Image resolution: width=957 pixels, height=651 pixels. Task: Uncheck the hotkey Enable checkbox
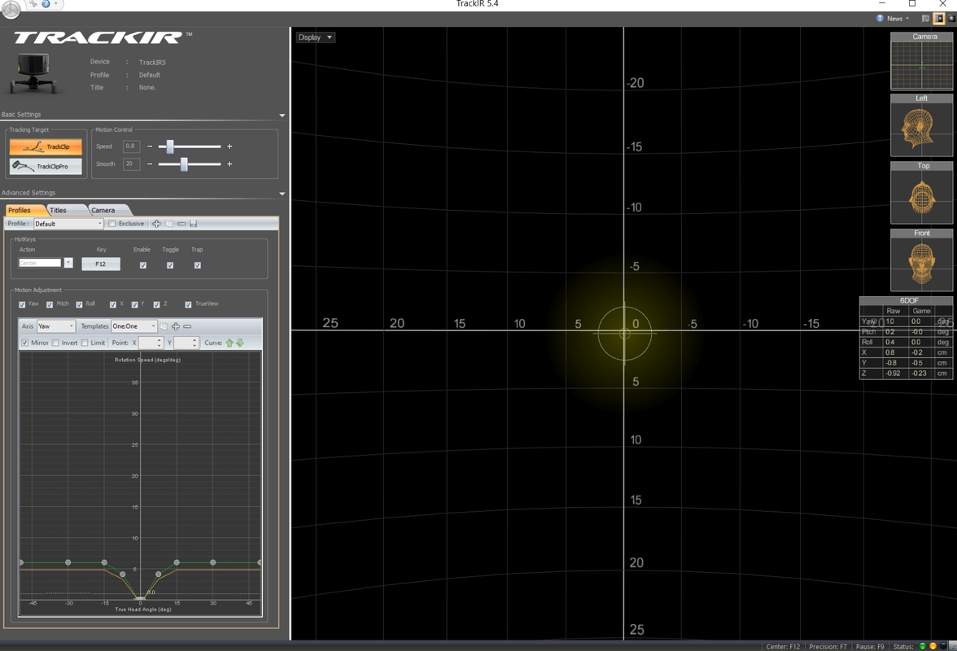tap(143, 265)
